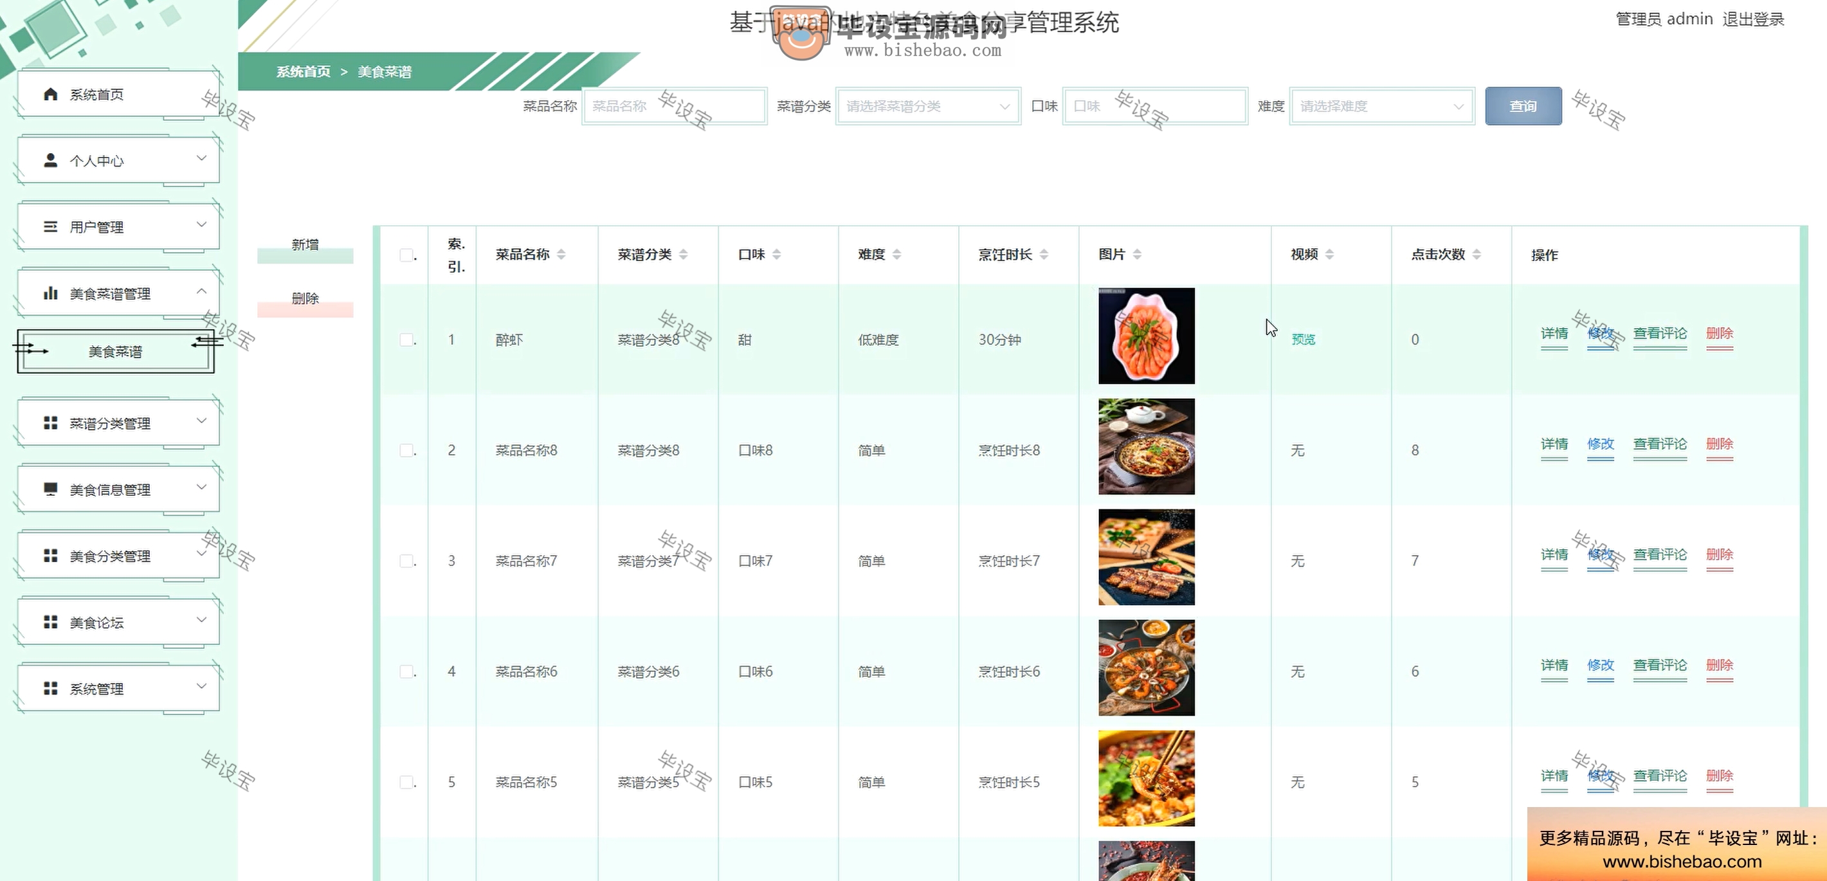Image resolution: width=1827 pixels, height=881 pixels.
Task: Sort by 图片 column arrows
Action: tap(1138, 254)
